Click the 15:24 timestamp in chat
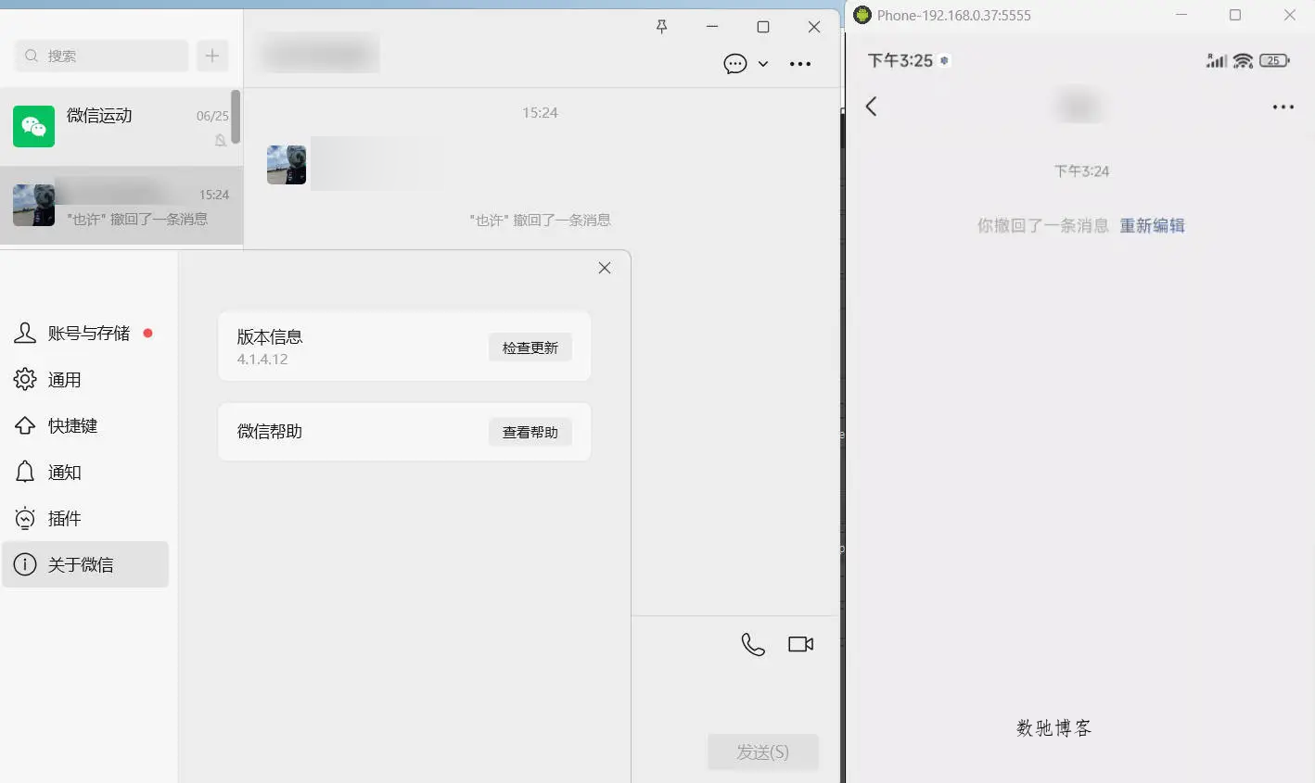The width and height of the screenshot is (1315, 783). pos(540,113)
